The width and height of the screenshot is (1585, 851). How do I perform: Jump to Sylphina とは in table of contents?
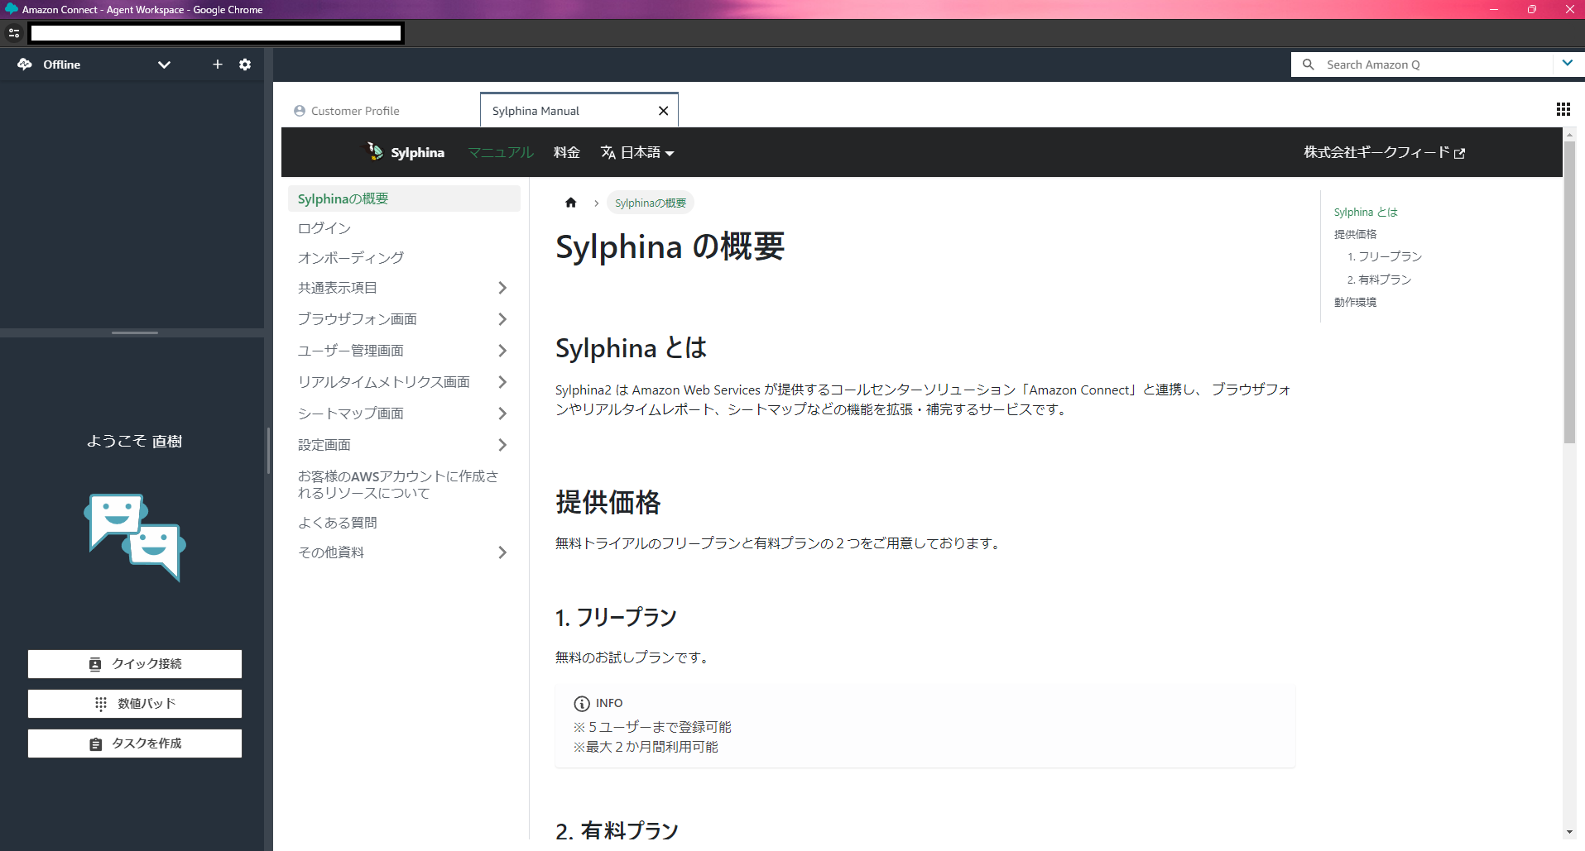(x=1366, y=213)
